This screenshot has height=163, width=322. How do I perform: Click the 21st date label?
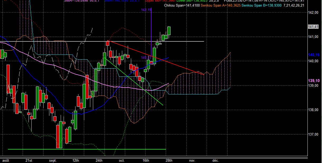click(x=29, y=160)
